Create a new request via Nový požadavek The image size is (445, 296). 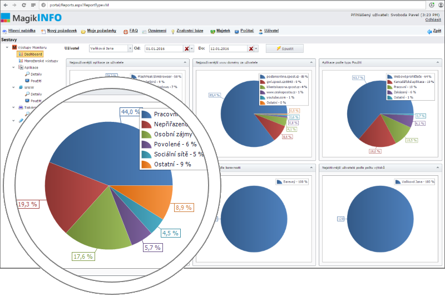(62, 31)
